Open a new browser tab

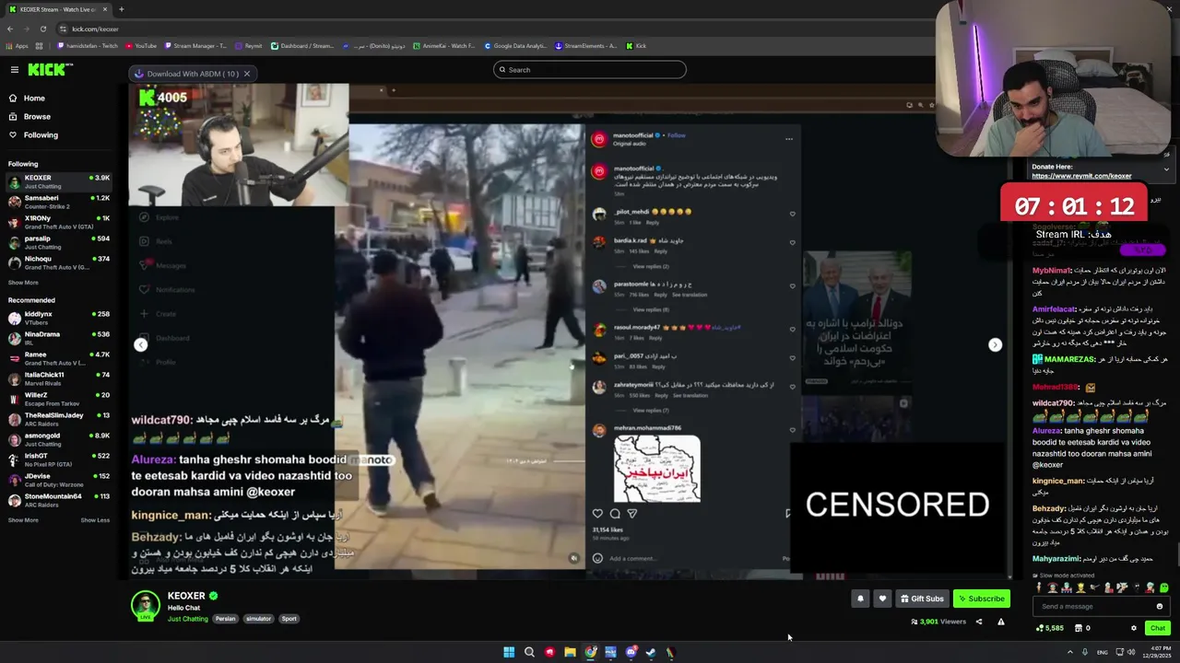pos(121,9)
